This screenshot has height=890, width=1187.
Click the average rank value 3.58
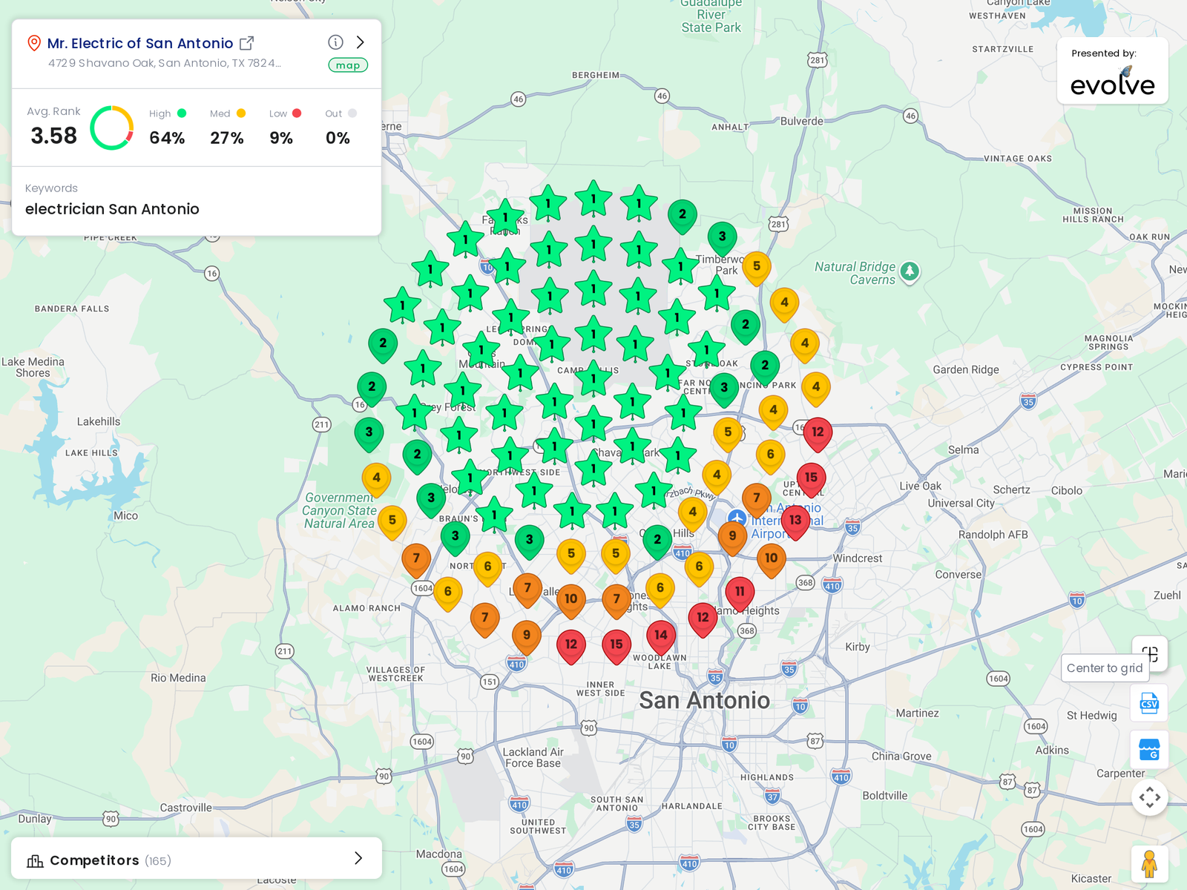pyautogui.click(x=53, y=136)
